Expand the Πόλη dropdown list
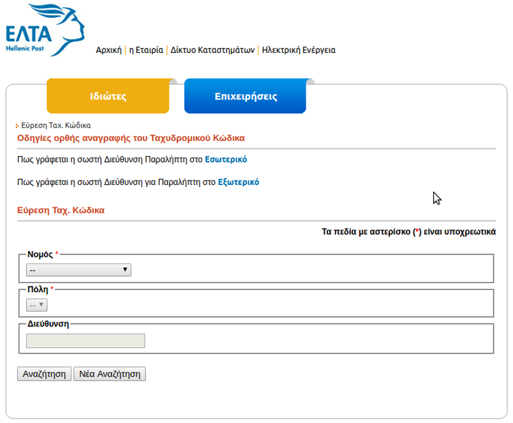 (x=36, y=306)
